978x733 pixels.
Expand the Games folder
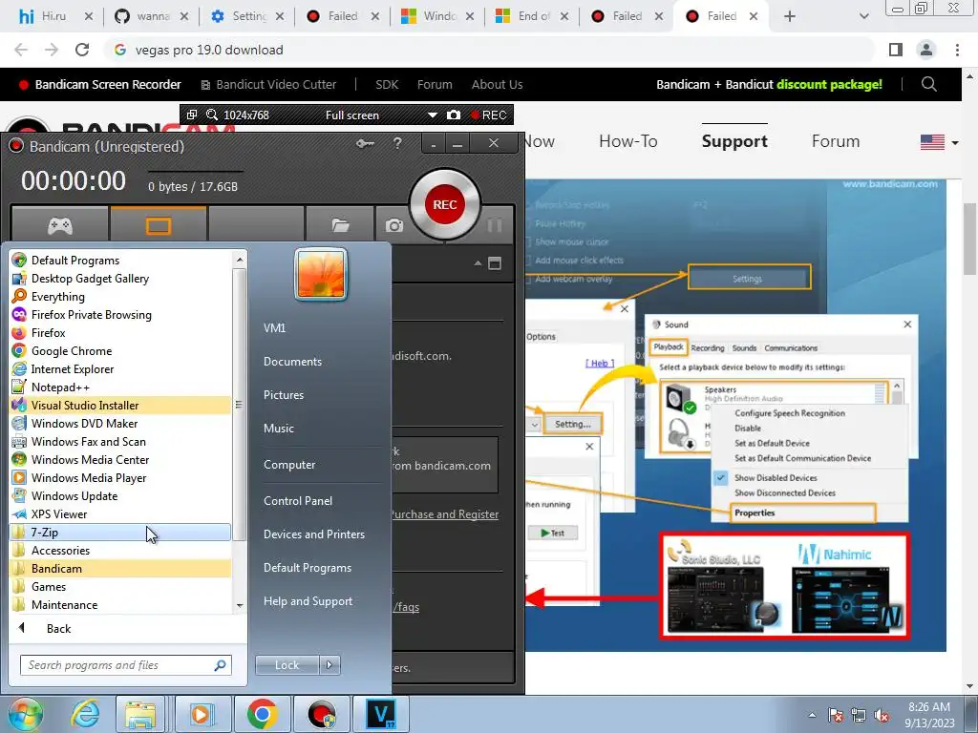click(x=121, y=586)
